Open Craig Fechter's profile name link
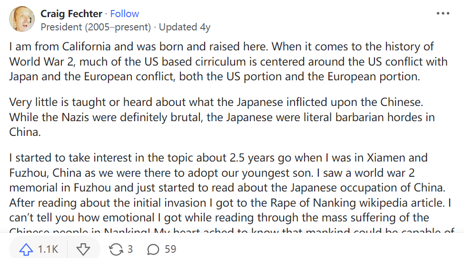The height and width of the screenshot is (258, 464). tap(71, 14)
